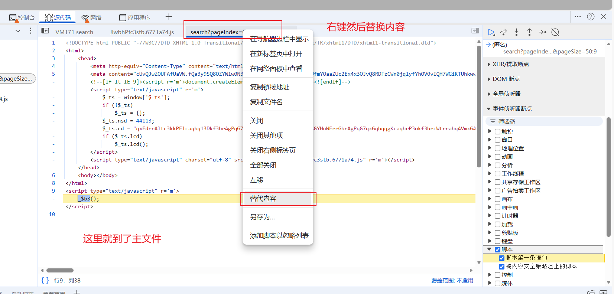Collapse the 脚本 event category
614x294 pixels.
tap(490, 249)
